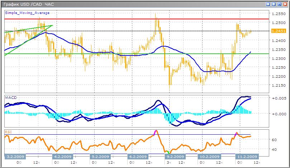
Task: Select the red horizontal resistance line
Action: (x=108, y=19)
